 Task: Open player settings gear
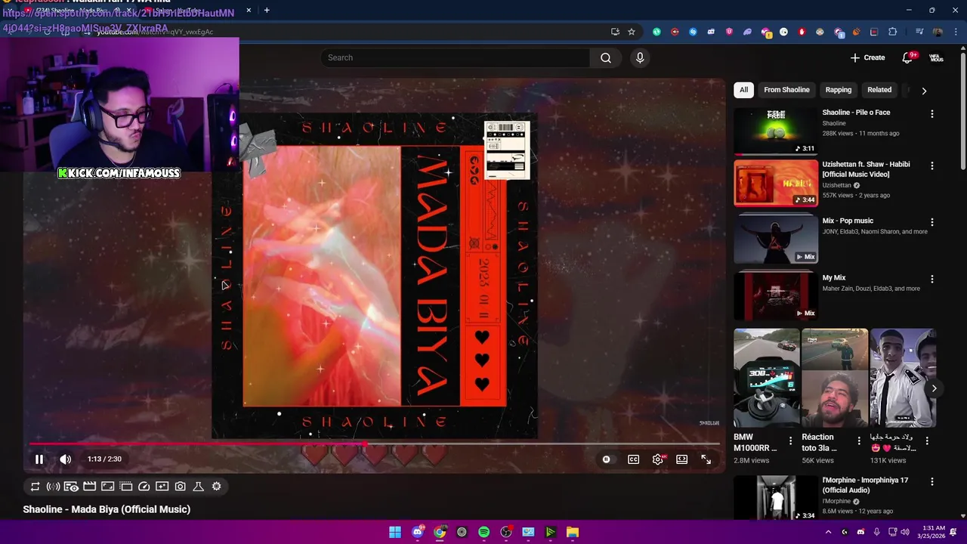pyautogui.click(x=658, y=459)
